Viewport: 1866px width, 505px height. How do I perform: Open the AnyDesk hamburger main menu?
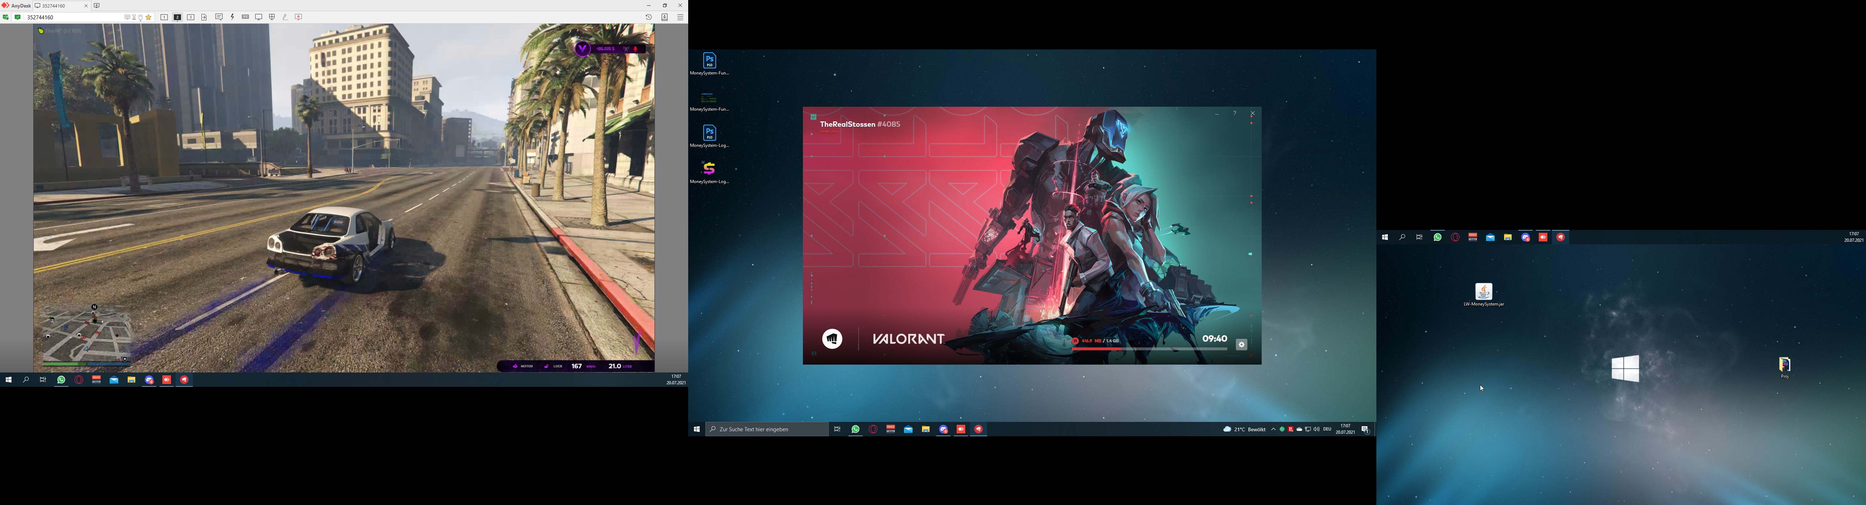(680, 17)
